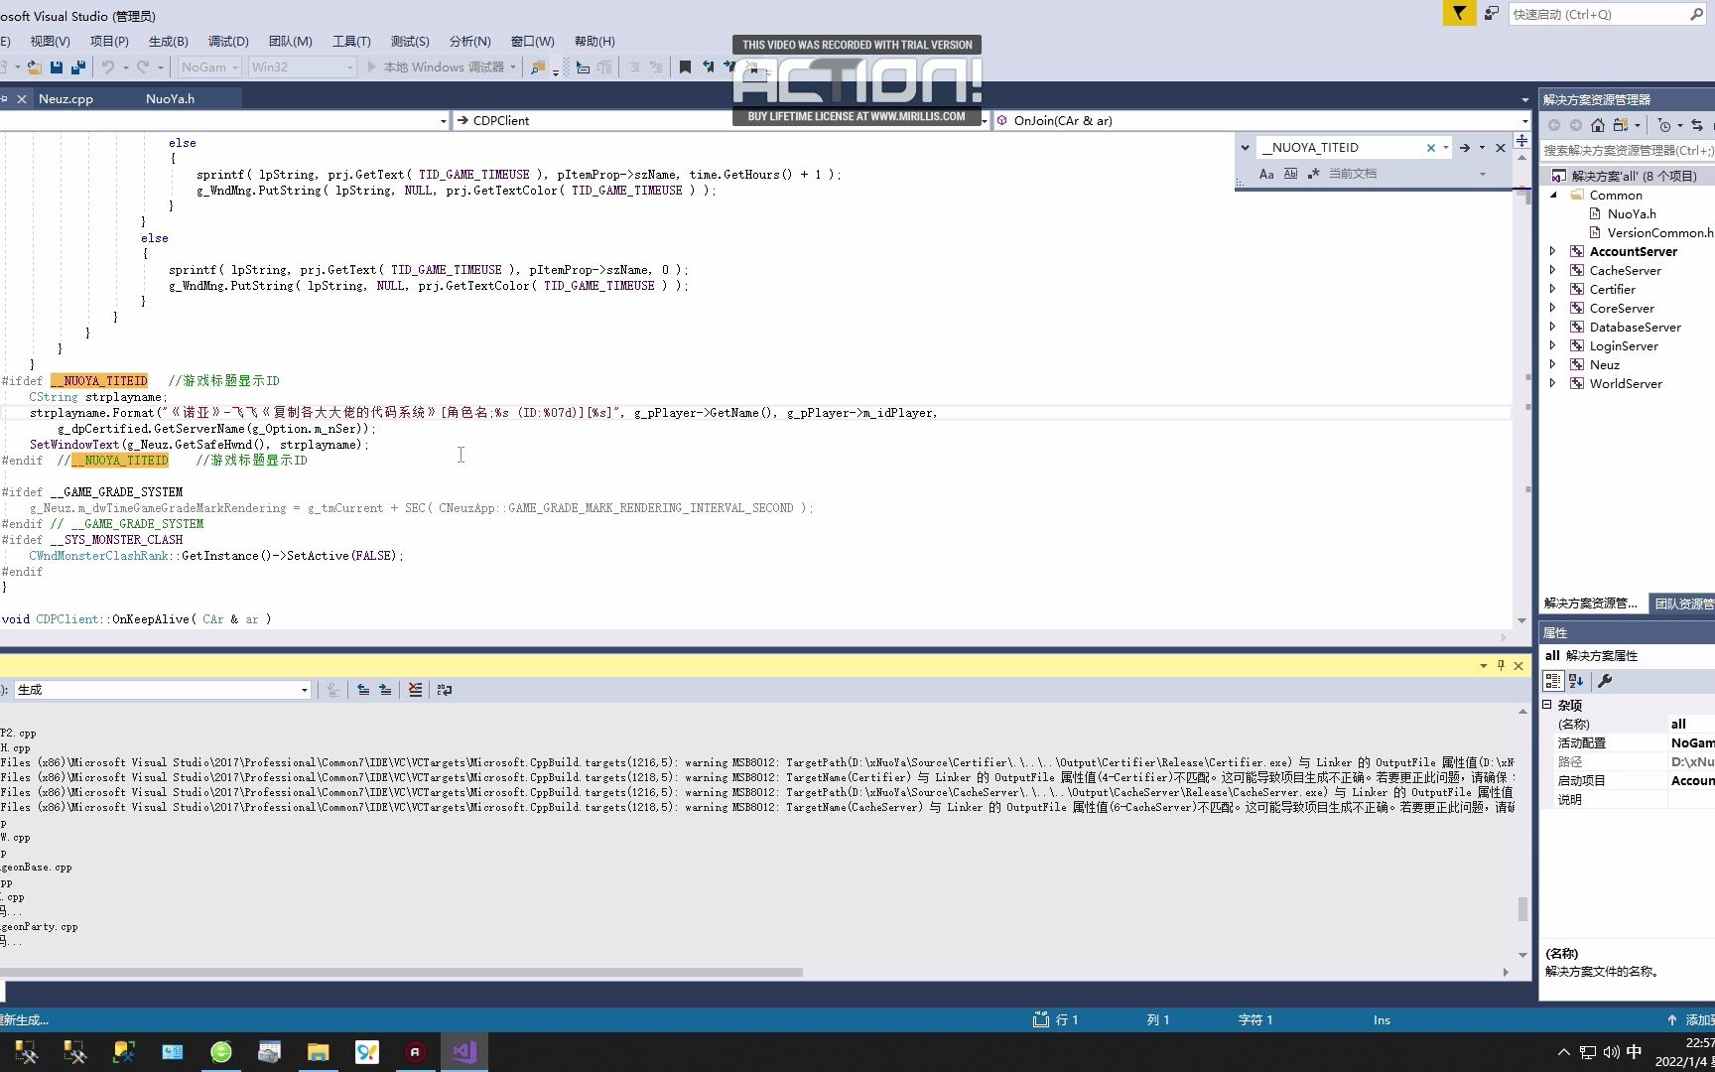Switch to Neuz.cpp tab
Image resolution: width=1715 pixels, height=1072 pixels.
66,99
